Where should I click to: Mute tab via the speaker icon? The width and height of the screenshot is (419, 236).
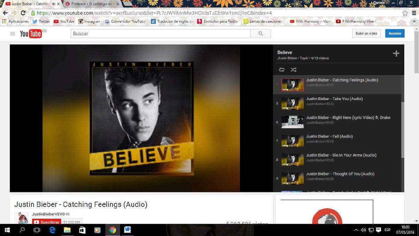click(53, 3)
